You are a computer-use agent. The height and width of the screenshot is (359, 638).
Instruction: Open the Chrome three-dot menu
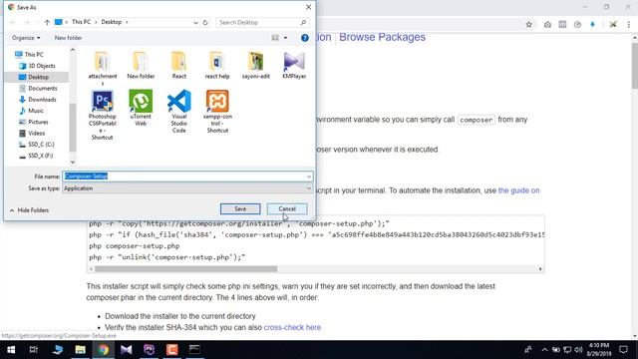(x=629, y=25)
